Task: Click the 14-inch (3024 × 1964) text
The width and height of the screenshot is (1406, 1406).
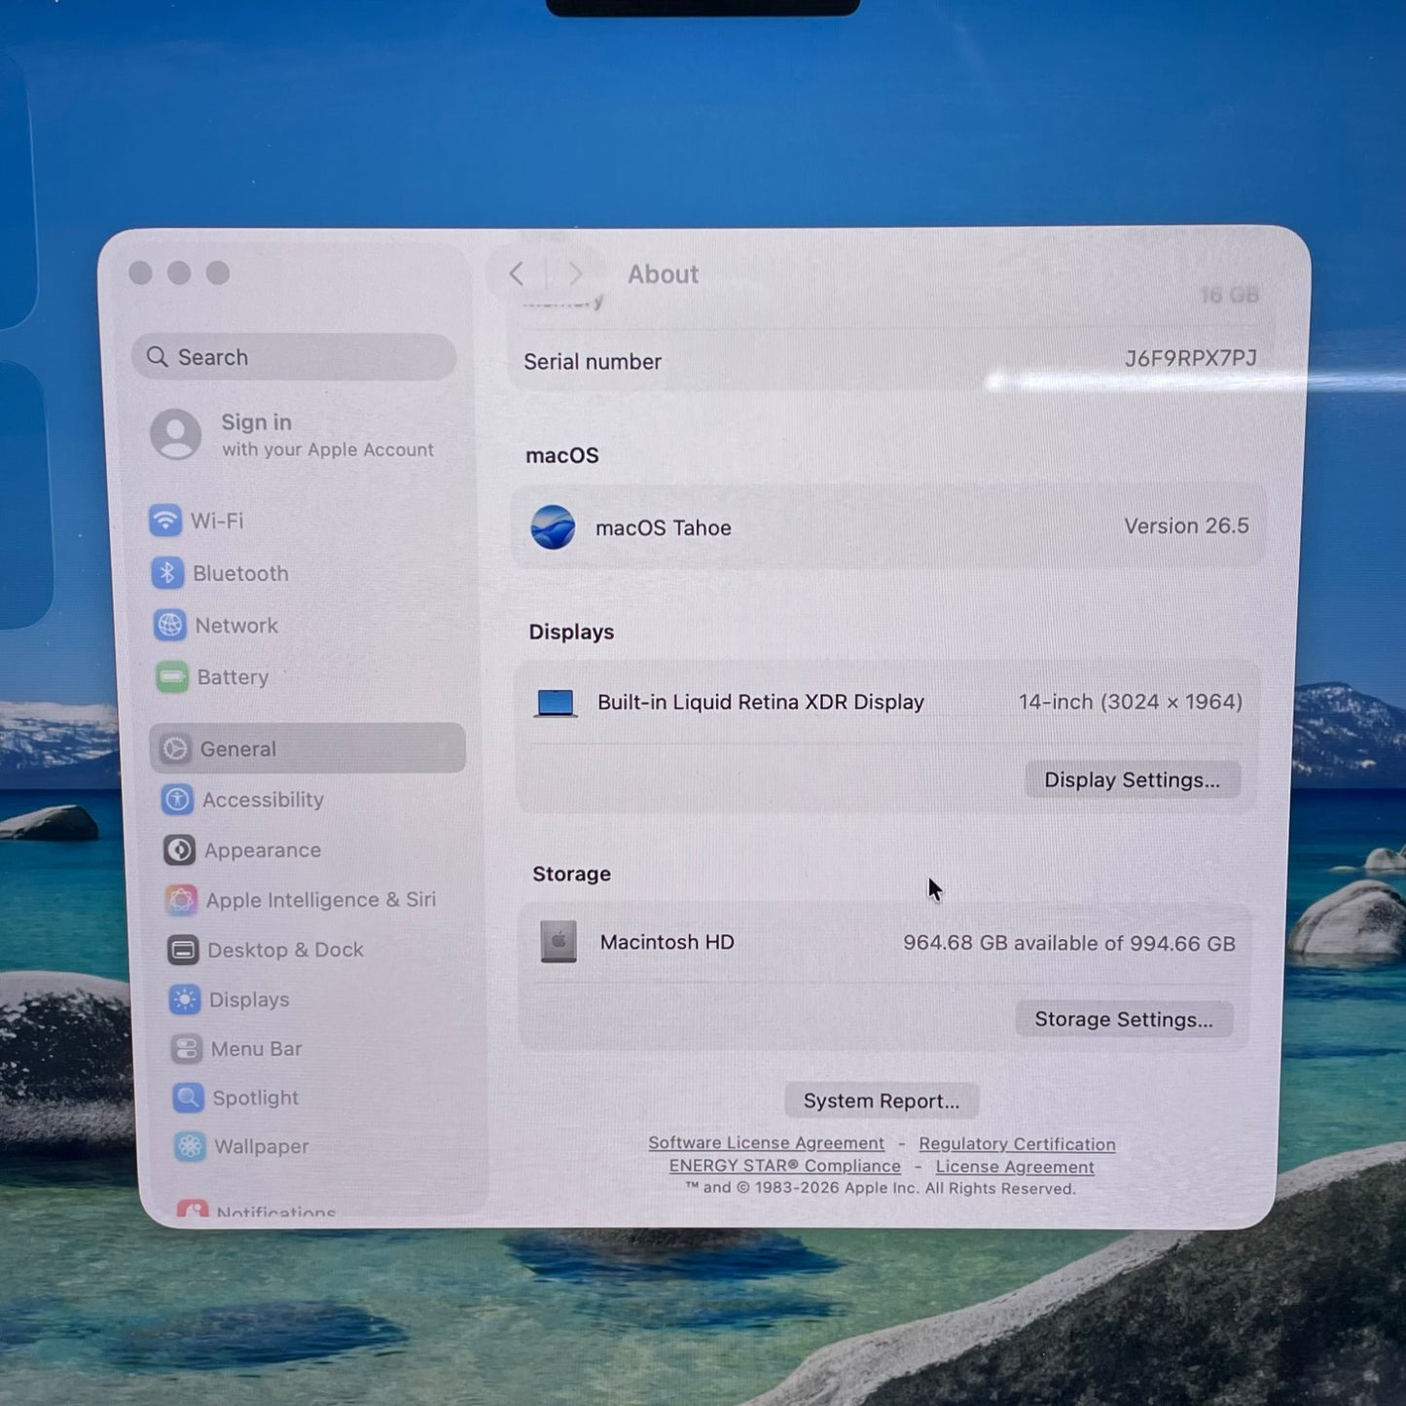Action: 1131,702
